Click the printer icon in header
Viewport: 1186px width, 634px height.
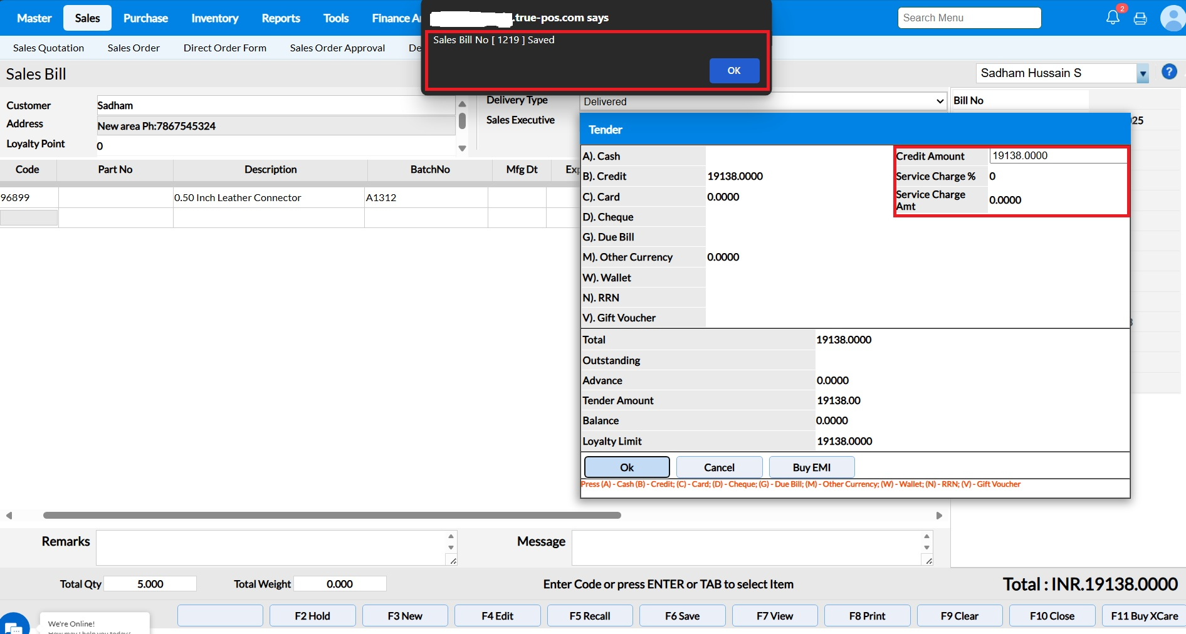(1140, 18)
